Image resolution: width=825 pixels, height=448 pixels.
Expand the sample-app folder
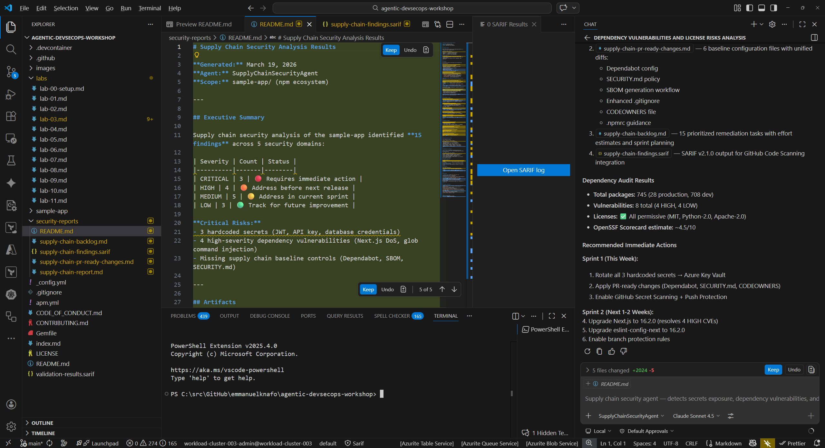[52, 211]
